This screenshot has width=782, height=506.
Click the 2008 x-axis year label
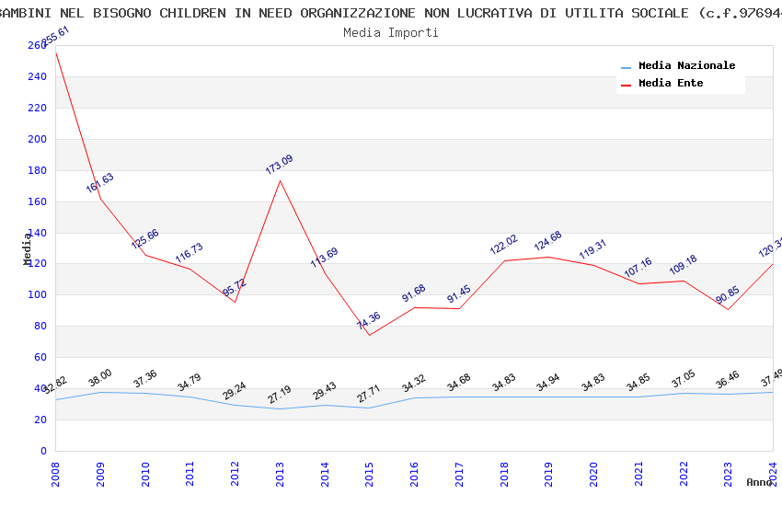click(x=55, y=474)
